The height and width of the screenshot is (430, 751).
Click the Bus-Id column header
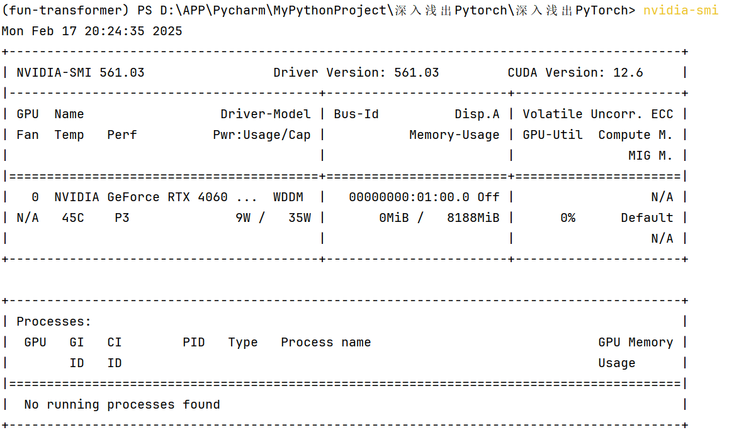click(x=356, y=114)
